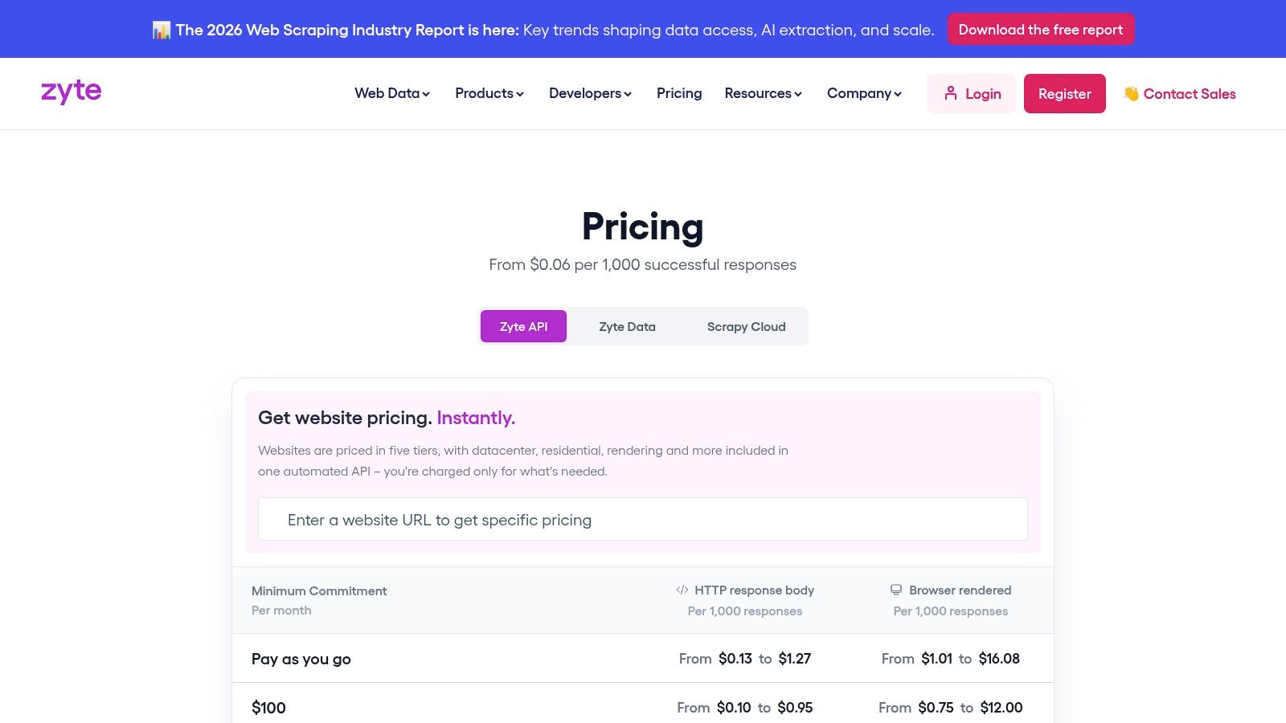This screenshot has height=723, width=1286.
Task: Click the Register button
Action: [1064, 93]
